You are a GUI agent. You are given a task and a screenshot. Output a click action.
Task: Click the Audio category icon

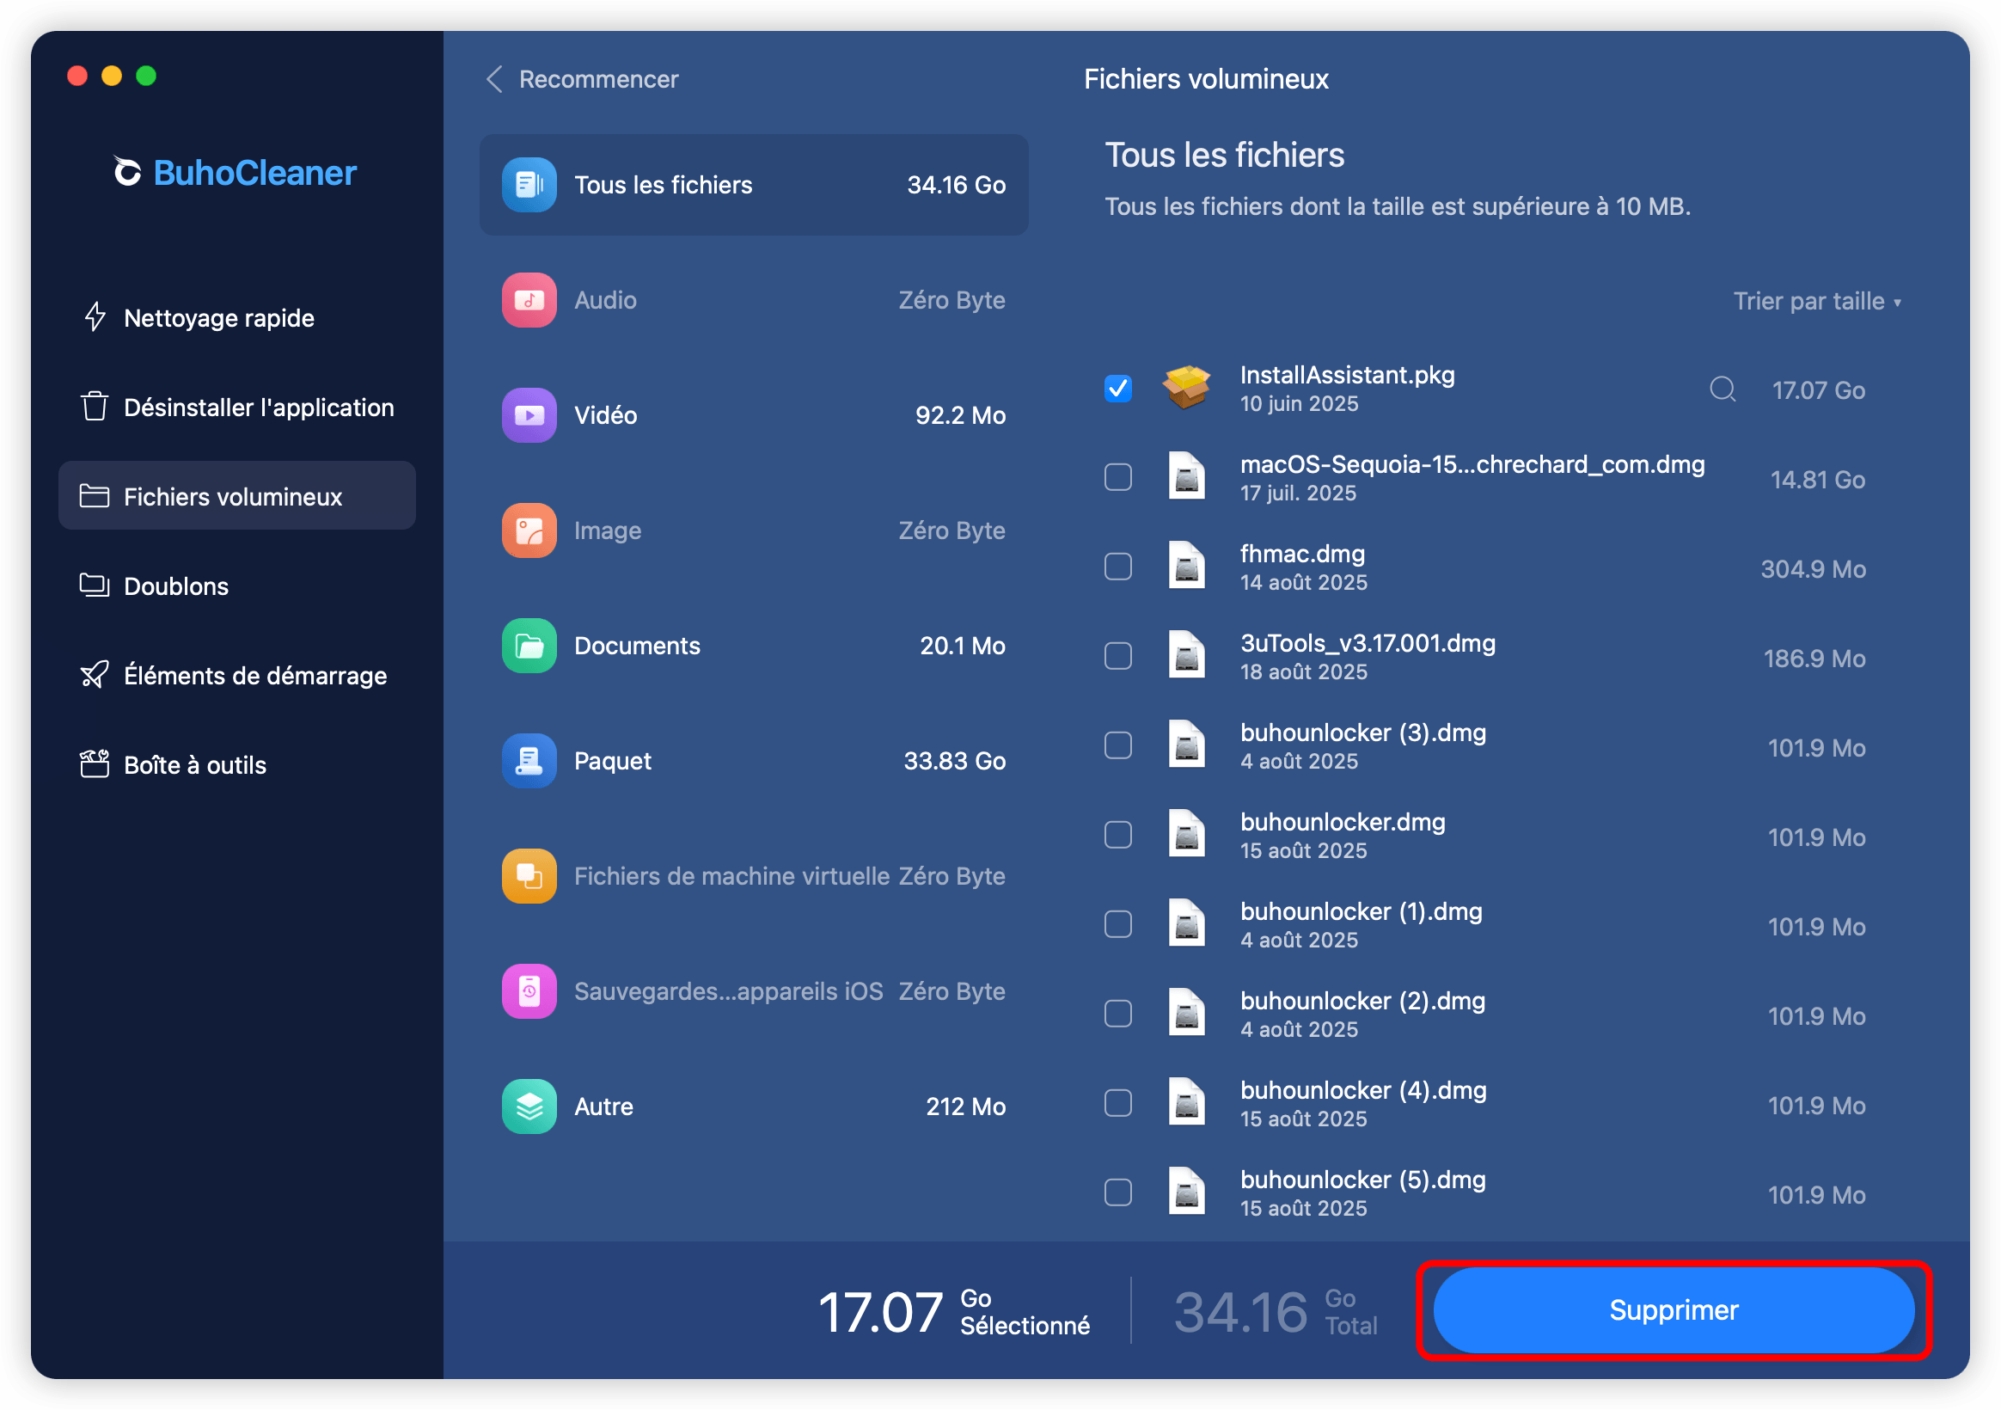tap(529, 300)
